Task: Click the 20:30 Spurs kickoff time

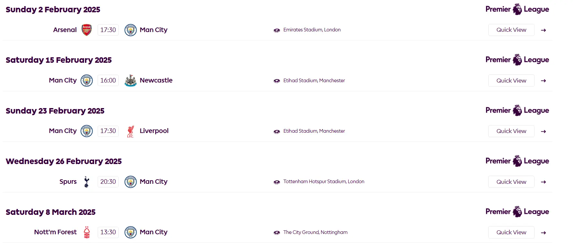Action: pyautogui.click(x=108, y=182)
